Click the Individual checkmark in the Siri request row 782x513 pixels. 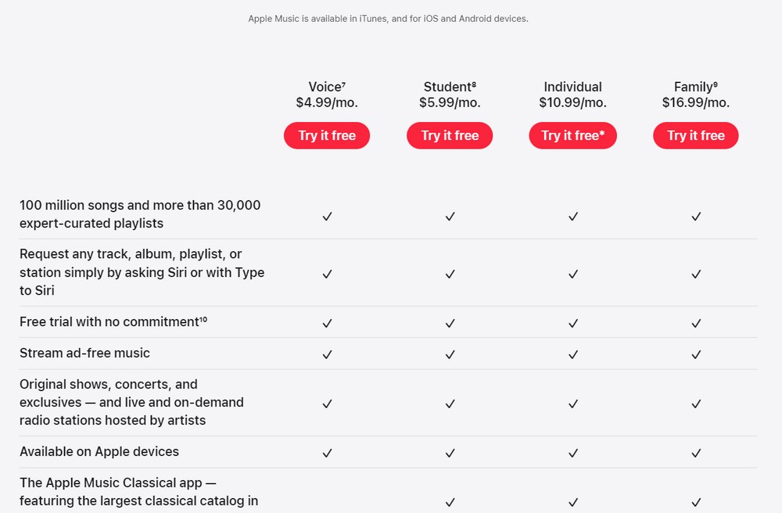point(572,275)
